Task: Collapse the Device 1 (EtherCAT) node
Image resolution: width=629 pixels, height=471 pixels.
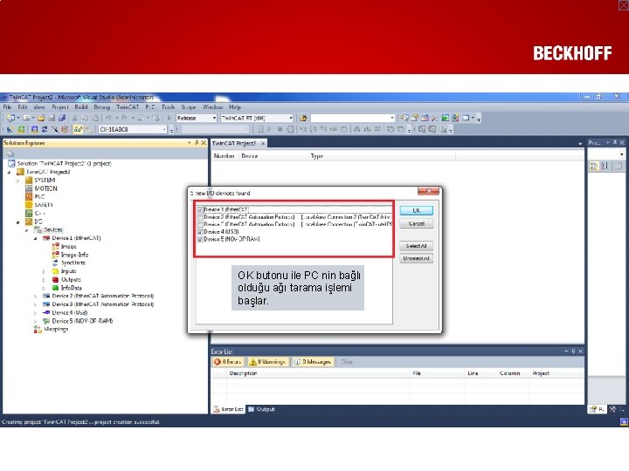Action: 35,238
